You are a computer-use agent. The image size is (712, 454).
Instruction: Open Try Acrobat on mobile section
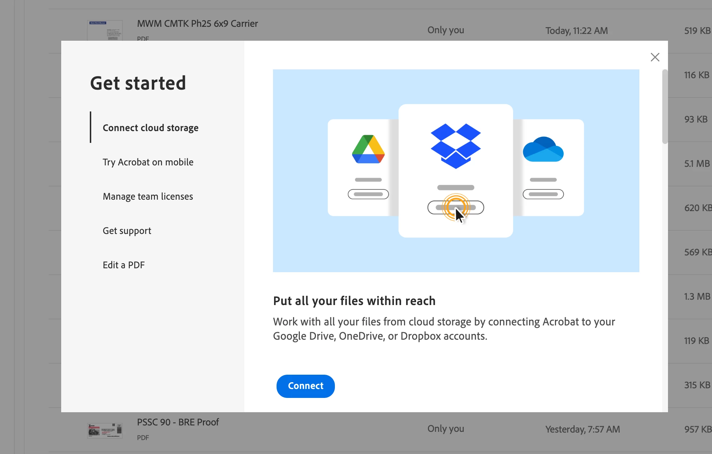pos(148,162)
